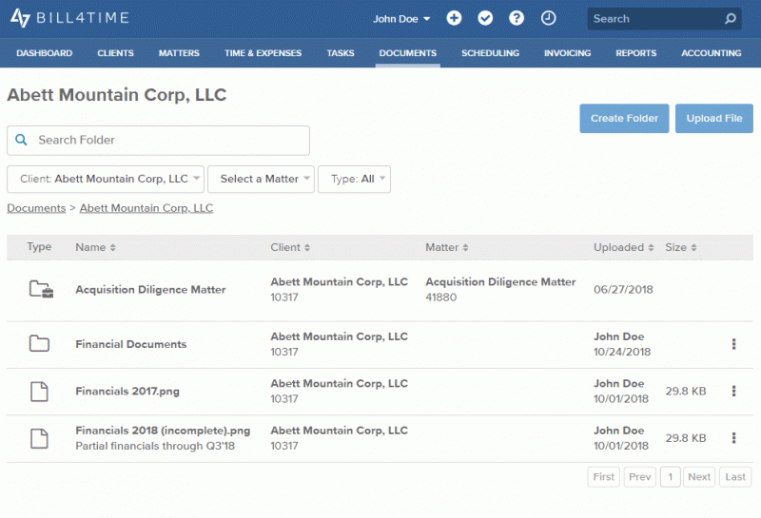The height and width of the screenshot is (518, 761).
Task: Sort the table by Name column
Action: tap(96, 247)
